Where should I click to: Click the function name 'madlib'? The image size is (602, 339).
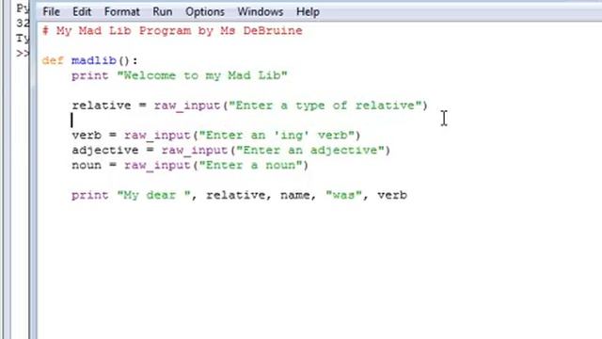[94, 60]
